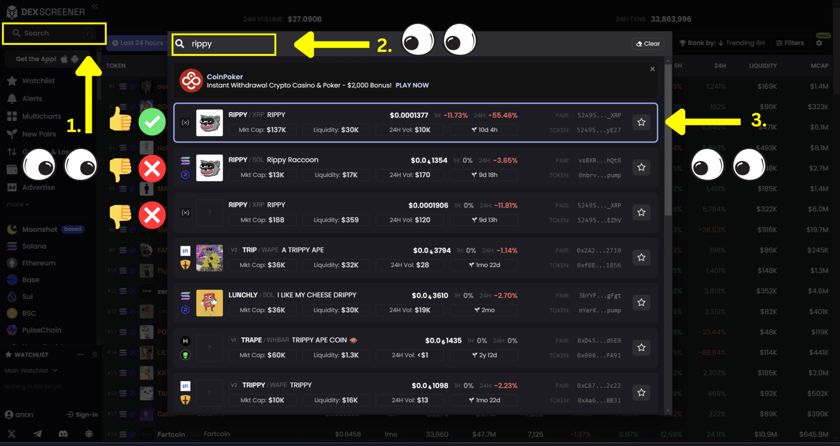Image resolution: width=840 pixels, height=446 pixels.
Task: Click the search dialog magnifier icon
Action: (x=180, y=44)
